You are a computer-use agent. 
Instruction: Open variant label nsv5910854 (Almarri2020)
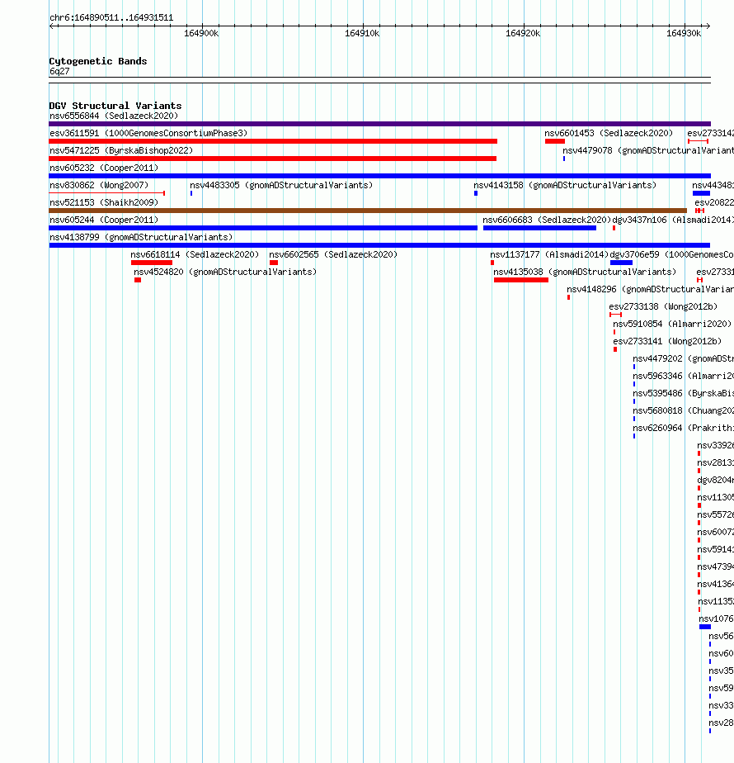coord(672,324)
